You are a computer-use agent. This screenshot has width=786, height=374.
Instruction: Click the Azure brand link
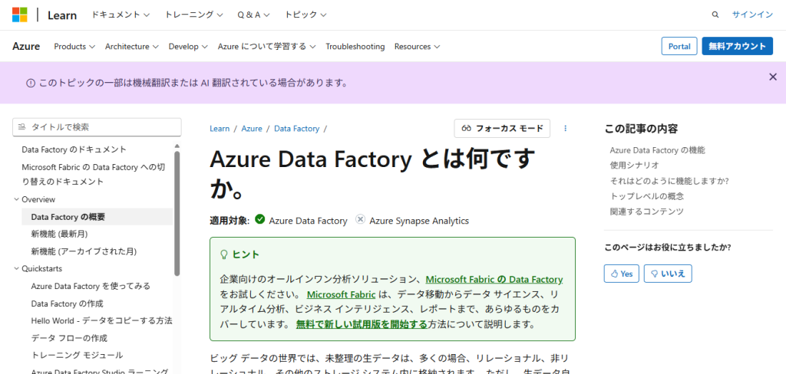pos(26,46)
